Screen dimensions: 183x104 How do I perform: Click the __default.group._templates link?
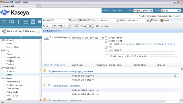(x=66, y=86)
